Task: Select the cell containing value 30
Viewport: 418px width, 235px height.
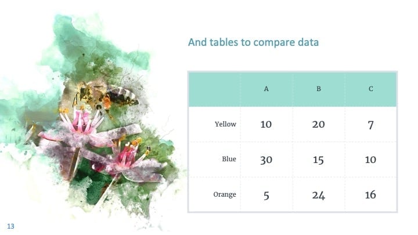Action: pyautogui.click(x=266, y=160)
